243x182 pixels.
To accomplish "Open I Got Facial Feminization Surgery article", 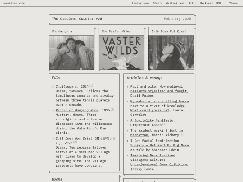I will tap(160, 143).
